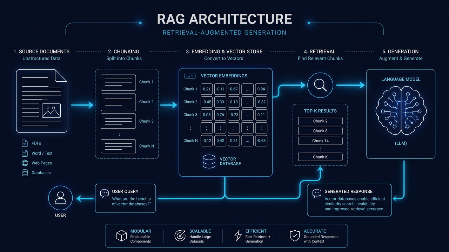Click embedding value 0.67 cell

[234, 89]
